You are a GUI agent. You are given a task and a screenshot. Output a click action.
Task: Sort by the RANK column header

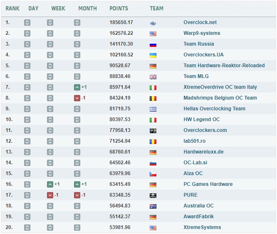point(12,8)
